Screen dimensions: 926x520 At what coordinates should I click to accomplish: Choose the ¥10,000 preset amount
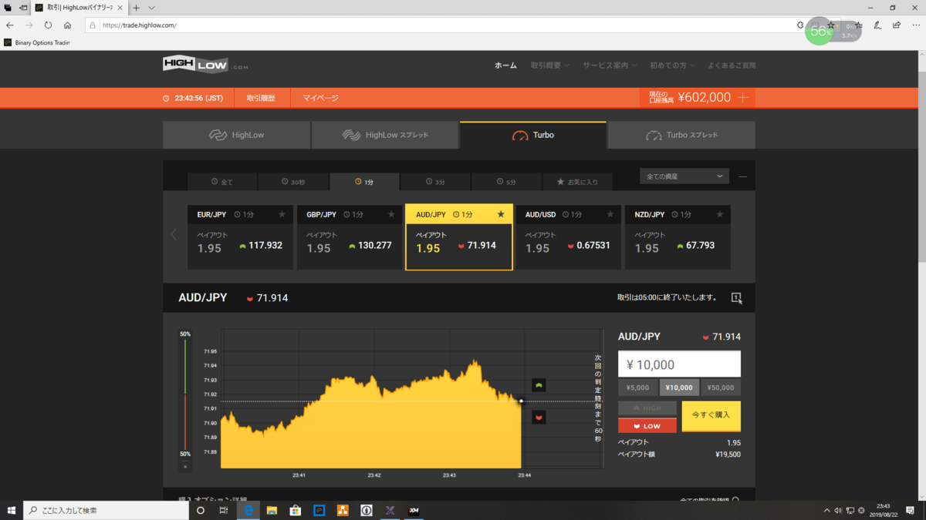tap(679, 387)
